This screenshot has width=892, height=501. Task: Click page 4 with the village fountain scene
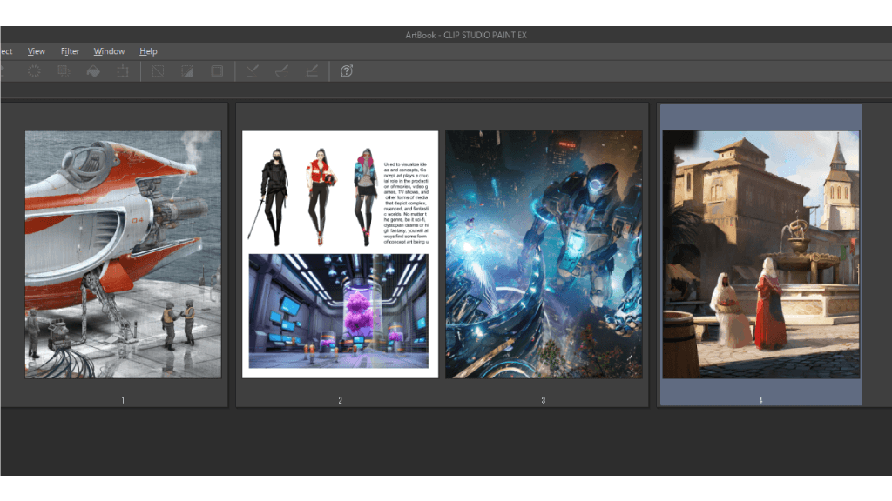pos(760,254)
